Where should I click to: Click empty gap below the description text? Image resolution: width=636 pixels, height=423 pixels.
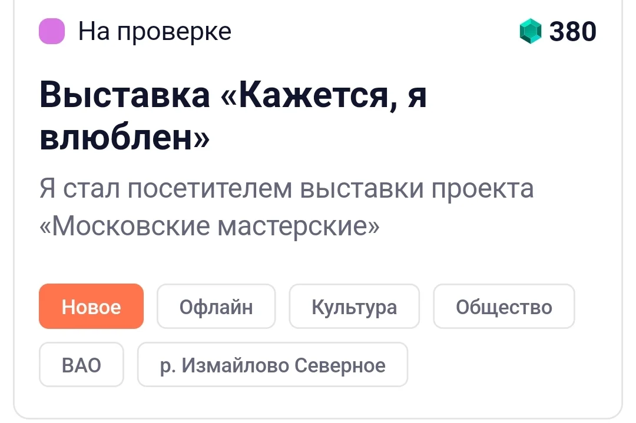(x=318, y=261)
